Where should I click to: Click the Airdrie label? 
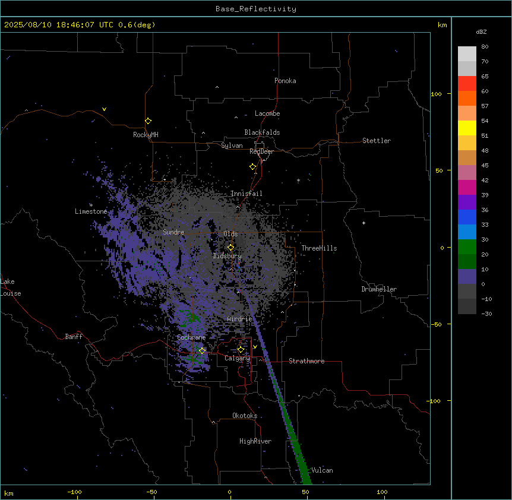240,319
